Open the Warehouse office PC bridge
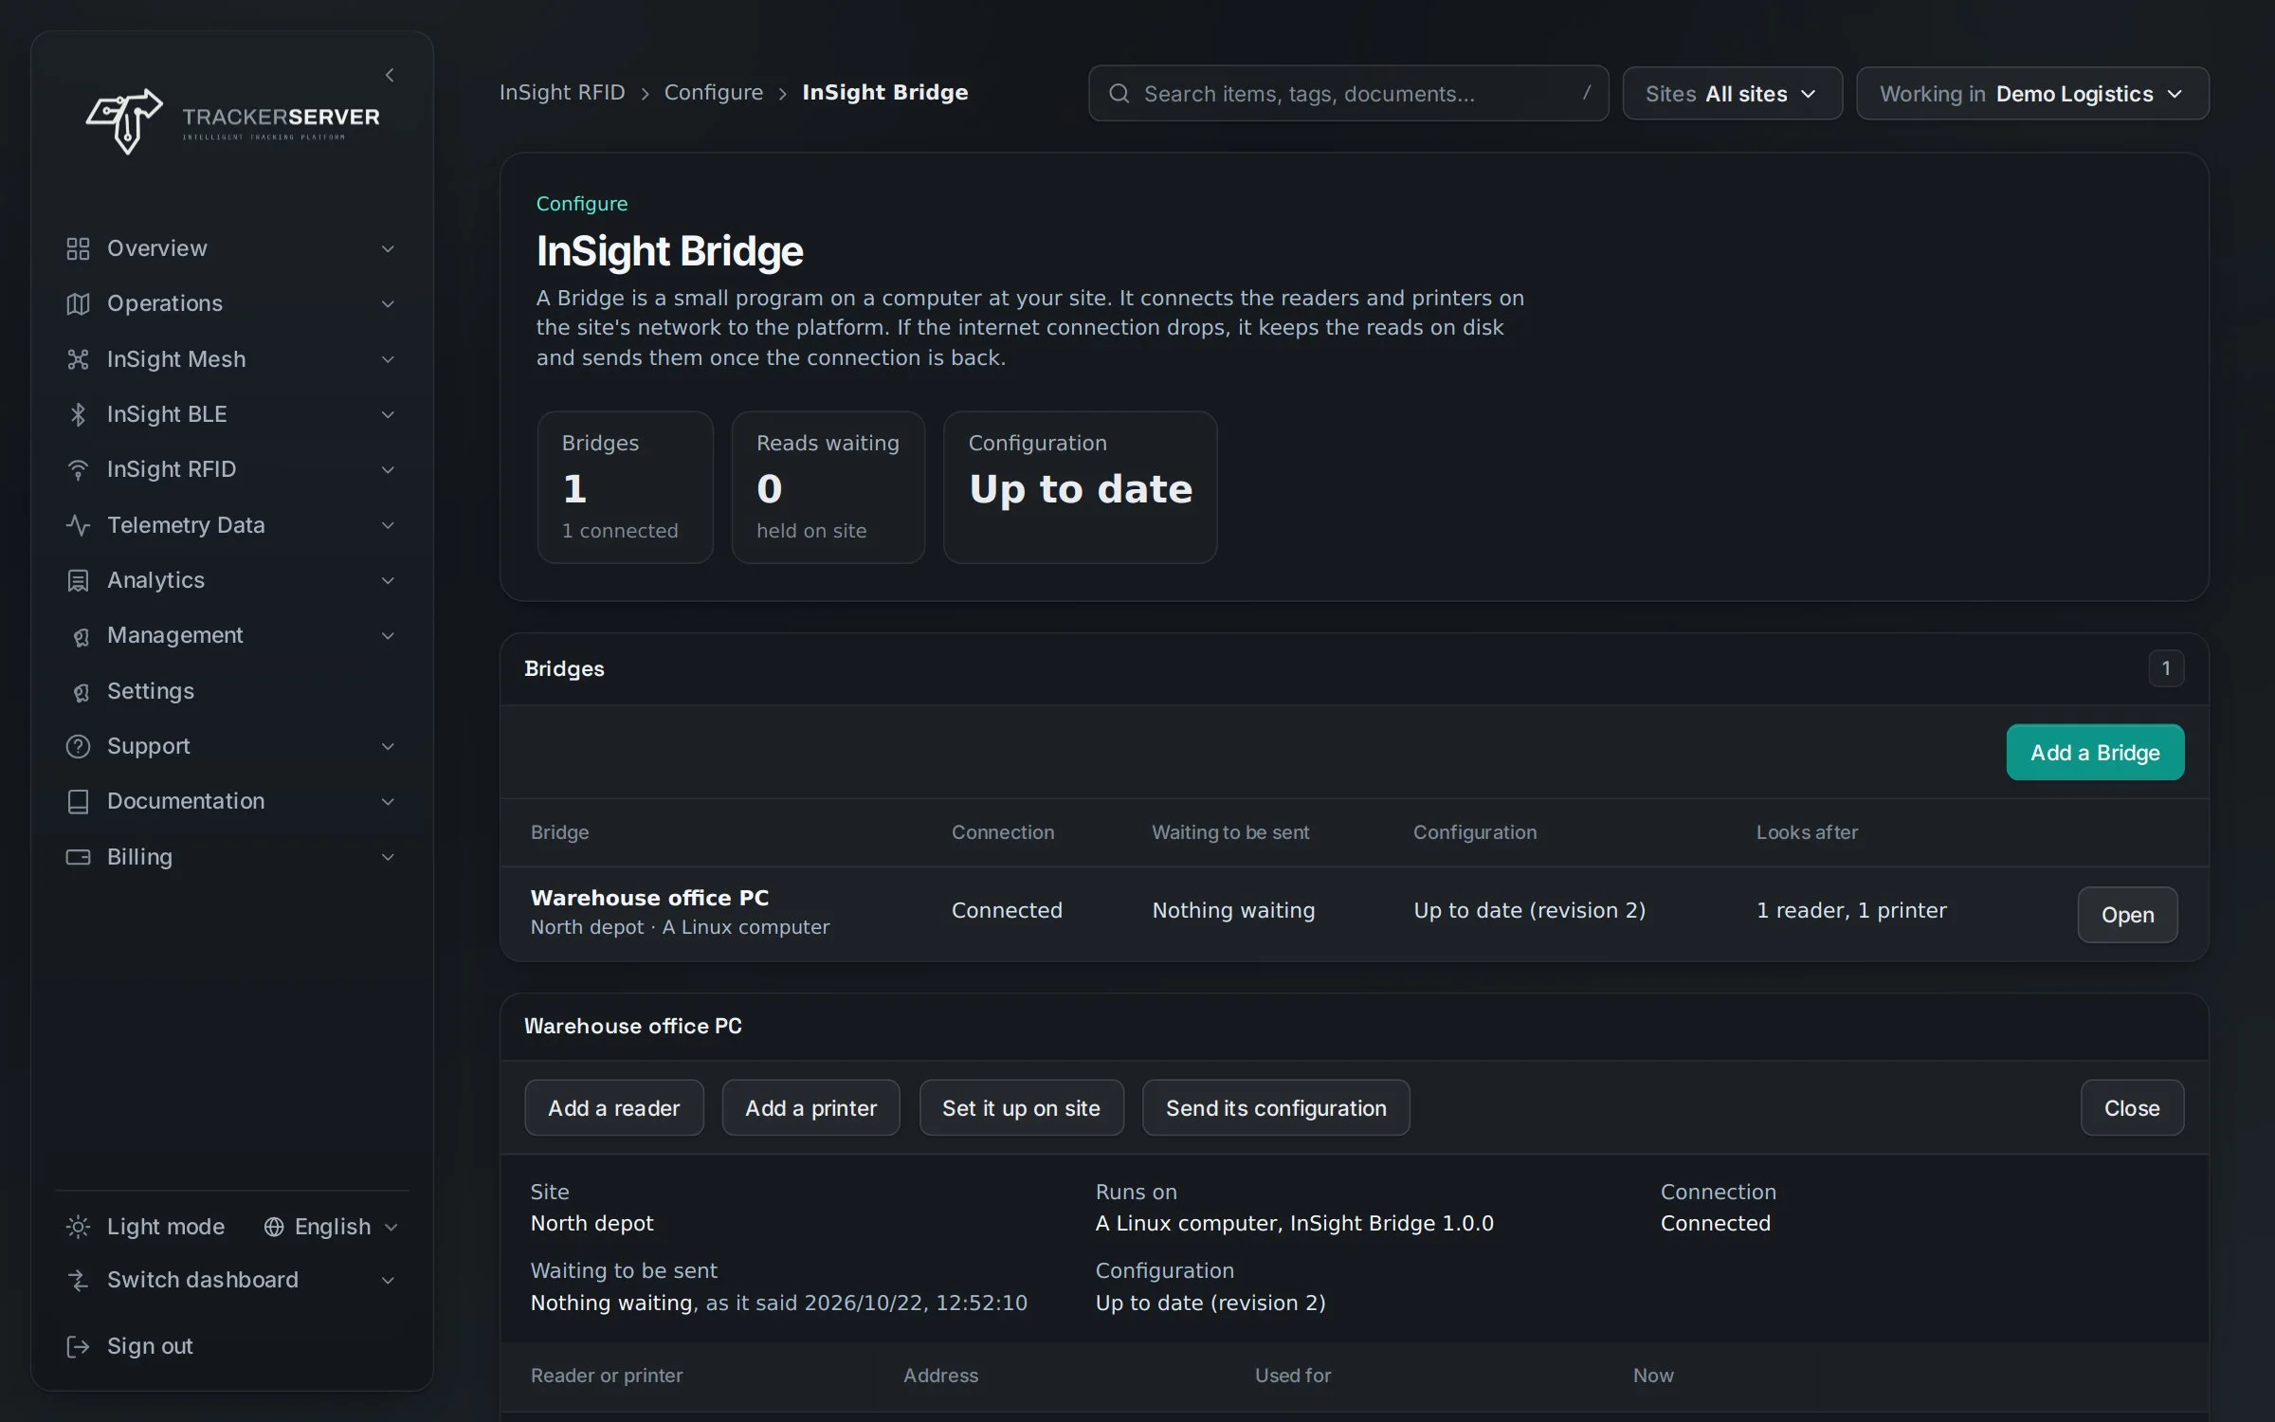Screen dimensions: 2275x1422 coord(2127,914)
